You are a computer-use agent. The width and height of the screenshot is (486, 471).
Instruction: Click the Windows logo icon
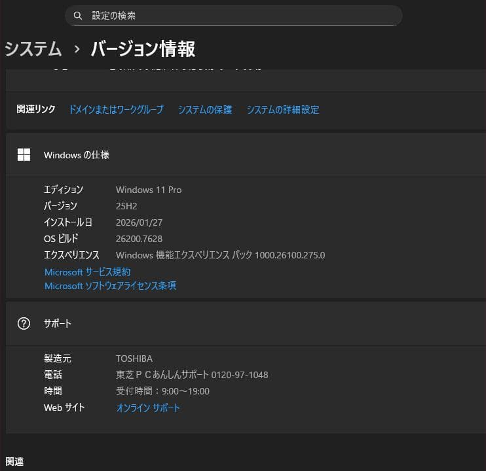tap(24, 155)
